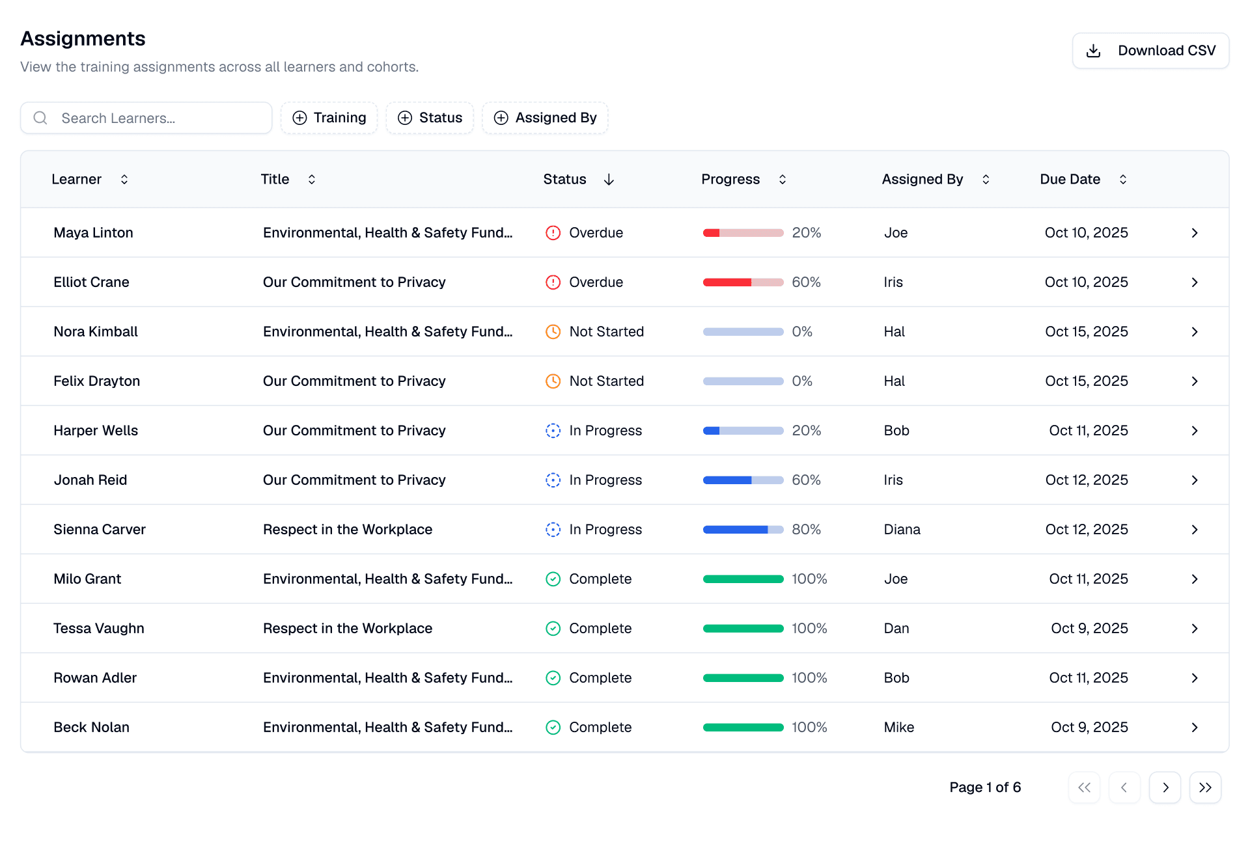The image size is (1250, 846).
Task: Open the Status filter
Action: click(430, 118)
